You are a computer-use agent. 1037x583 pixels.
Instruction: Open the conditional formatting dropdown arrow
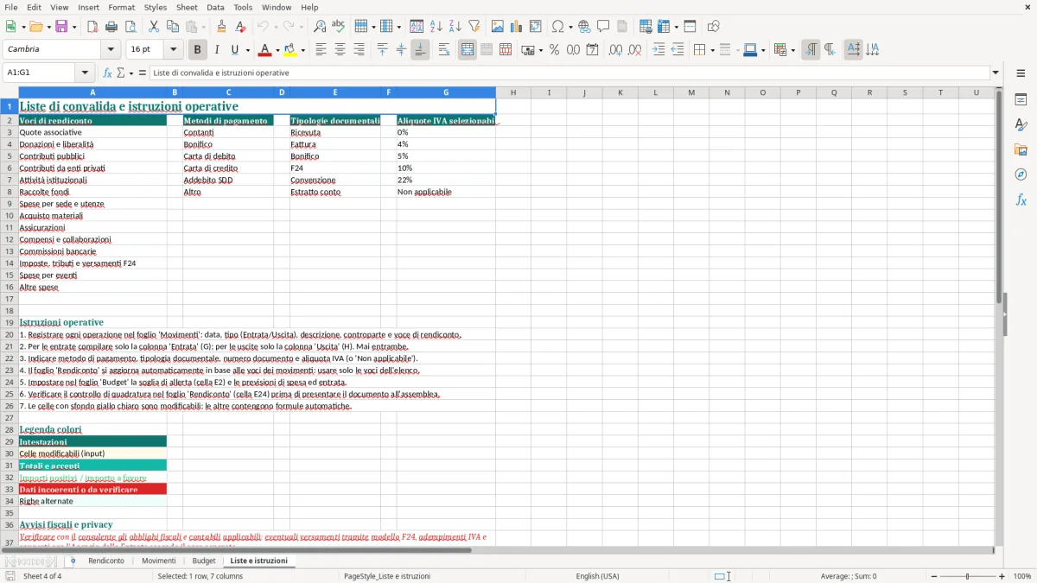792,50
